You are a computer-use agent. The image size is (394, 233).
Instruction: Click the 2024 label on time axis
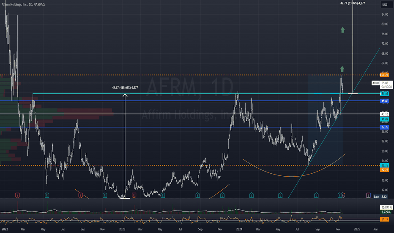click(x=239, y=229)
